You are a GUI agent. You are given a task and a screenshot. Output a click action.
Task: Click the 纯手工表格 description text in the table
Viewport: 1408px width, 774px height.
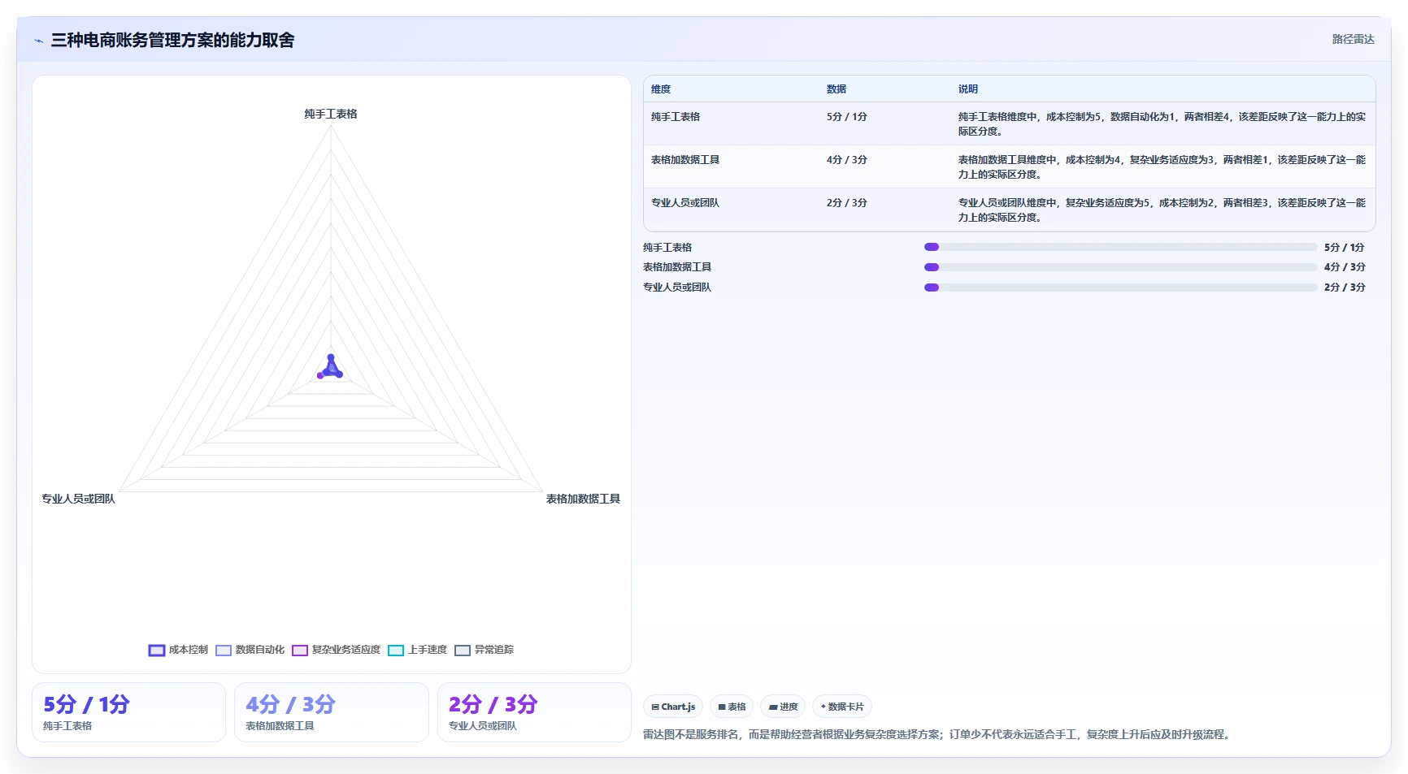(1162, 124)
